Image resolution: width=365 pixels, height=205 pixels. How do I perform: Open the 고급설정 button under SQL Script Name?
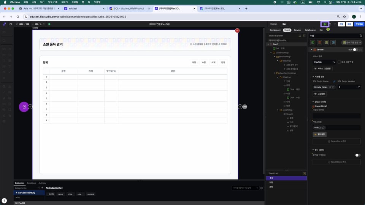coord(320,94)
